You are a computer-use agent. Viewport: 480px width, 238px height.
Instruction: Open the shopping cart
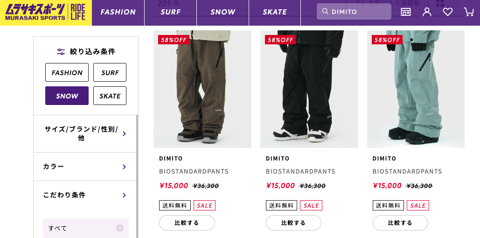tap(468, 12)
